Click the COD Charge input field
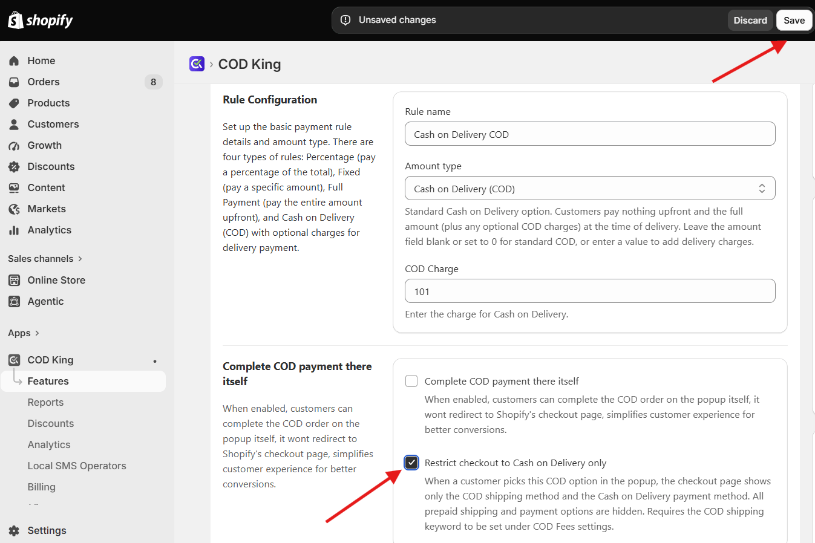The width and height of the screenshot is (815, 543). pyautogui.click(x=590, y=291)
